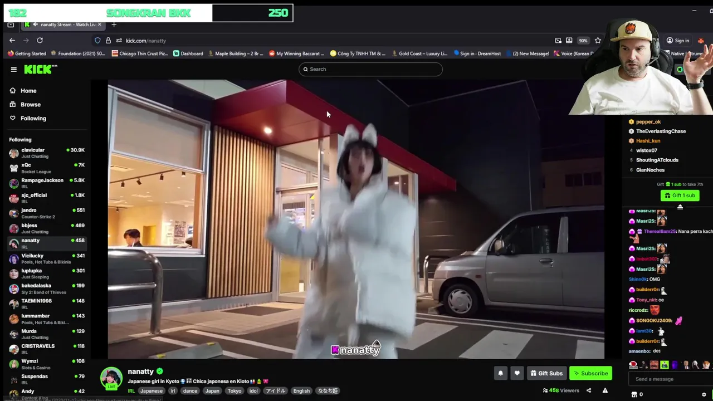Open Following in Kick sidebar
Image resolution: width=713 pixels, height=401 pixels.
(28, 118)
